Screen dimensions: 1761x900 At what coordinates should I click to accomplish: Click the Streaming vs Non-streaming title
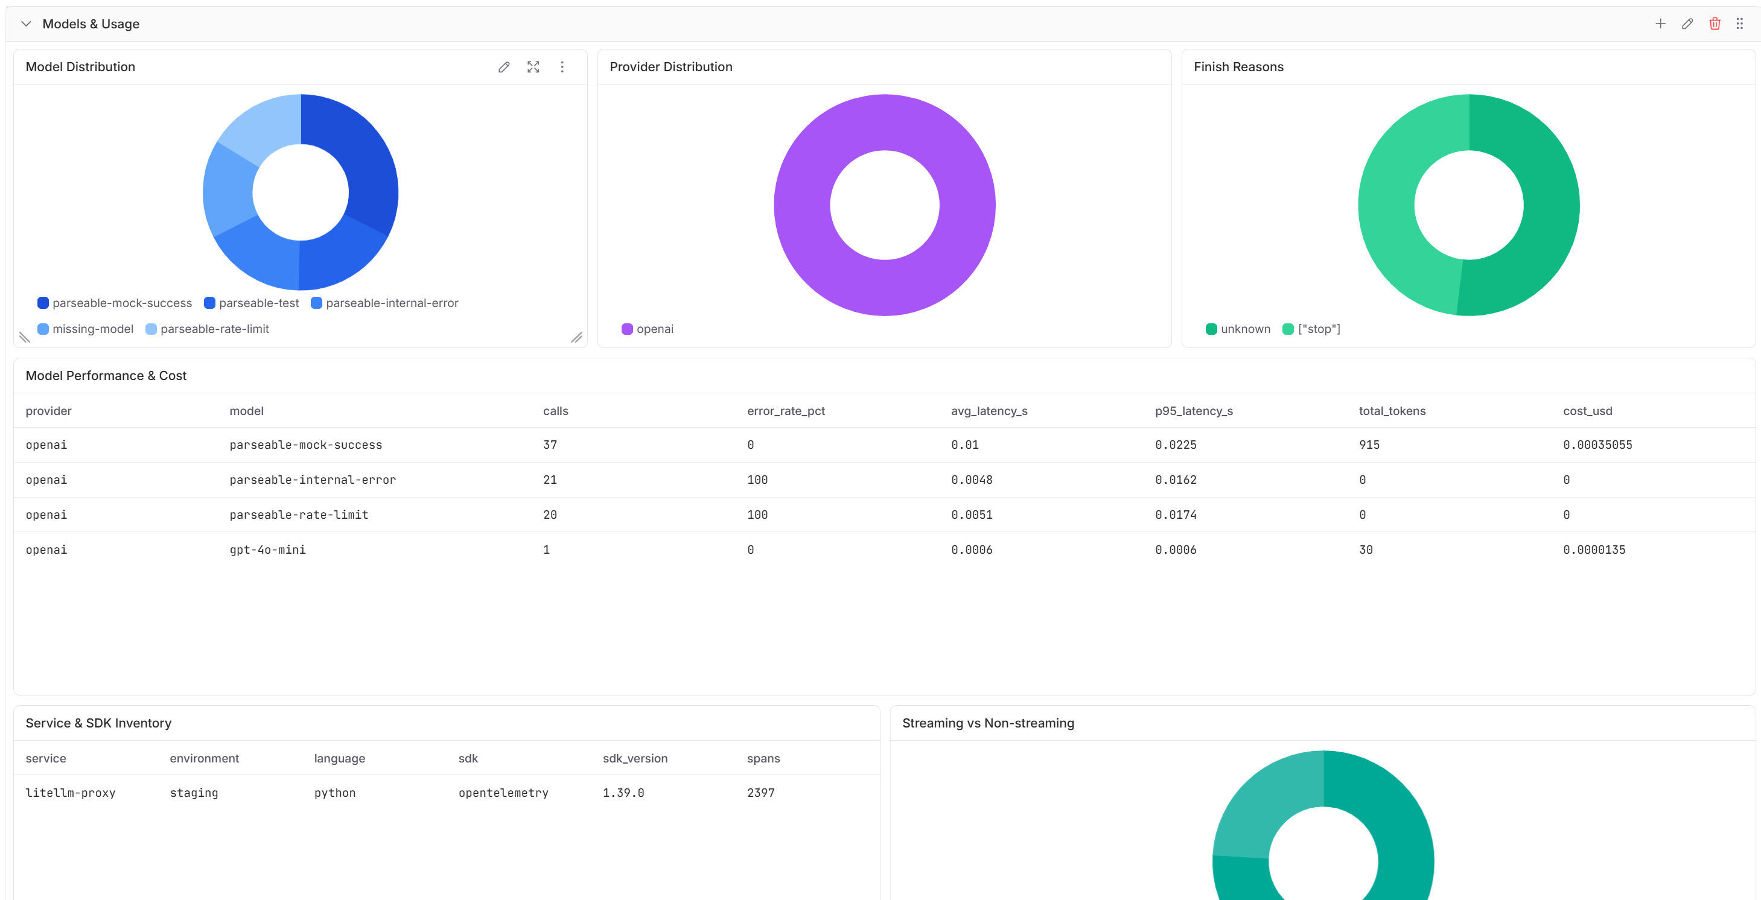click(988, 723)
